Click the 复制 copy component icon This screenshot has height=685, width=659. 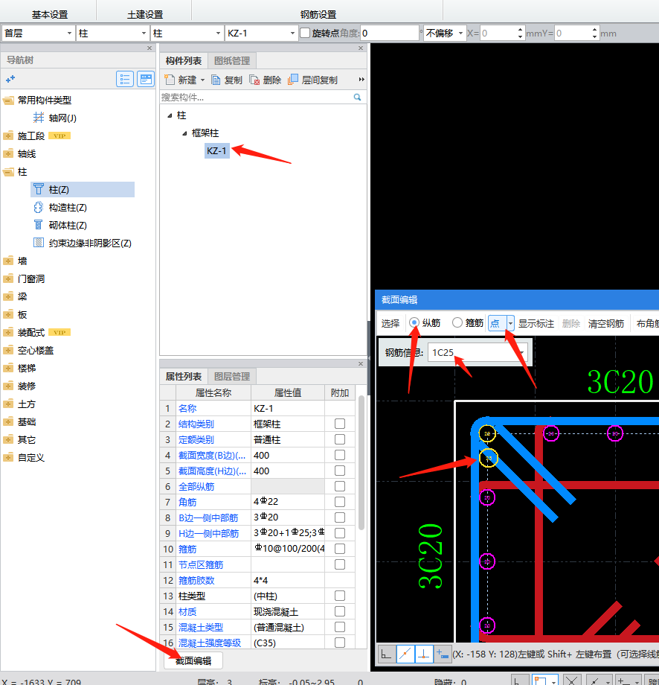216,80
